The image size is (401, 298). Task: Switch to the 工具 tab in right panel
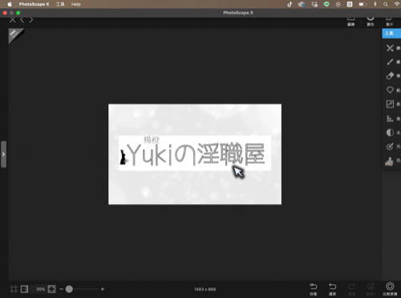[391, 33]
